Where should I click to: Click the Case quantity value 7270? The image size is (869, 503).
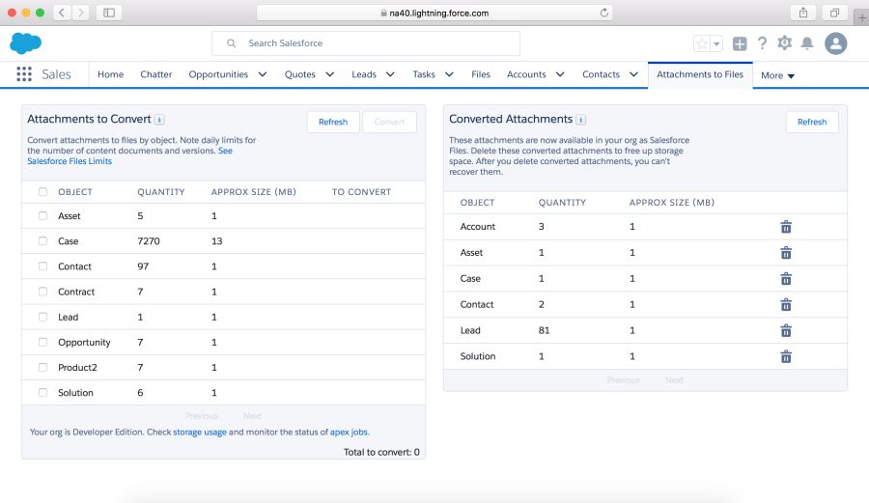coord(149,241)
